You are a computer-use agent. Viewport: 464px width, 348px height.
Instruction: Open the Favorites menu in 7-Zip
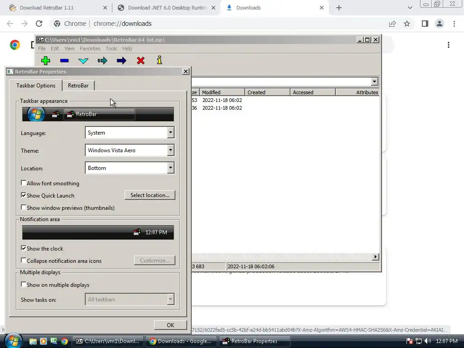(x=90, y=48)
